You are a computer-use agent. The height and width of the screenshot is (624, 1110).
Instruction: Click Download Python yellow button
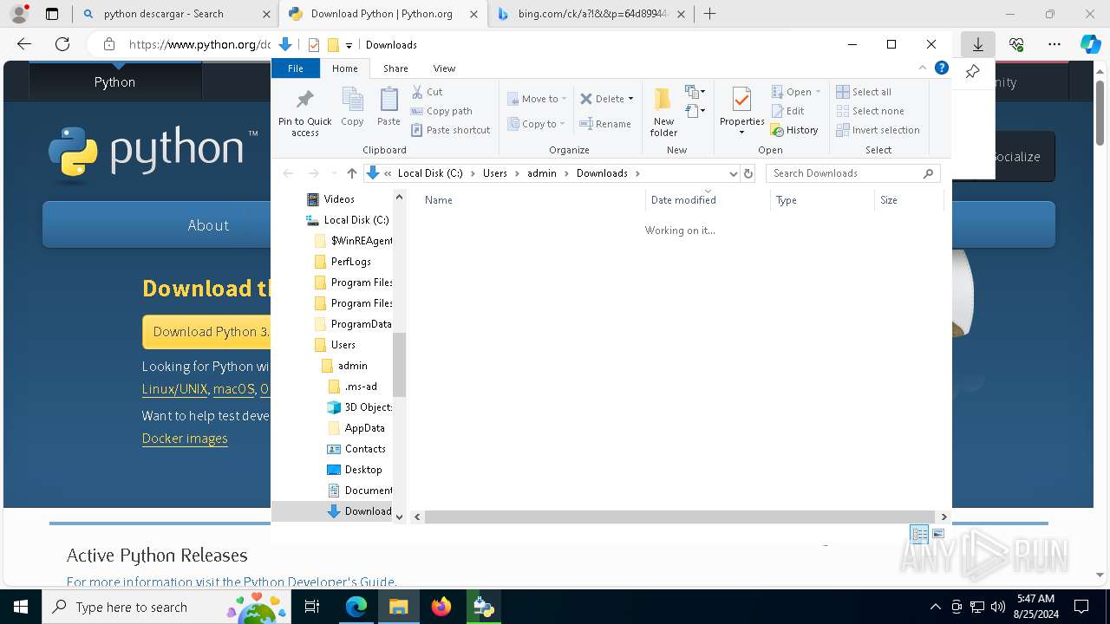[208, 331]
